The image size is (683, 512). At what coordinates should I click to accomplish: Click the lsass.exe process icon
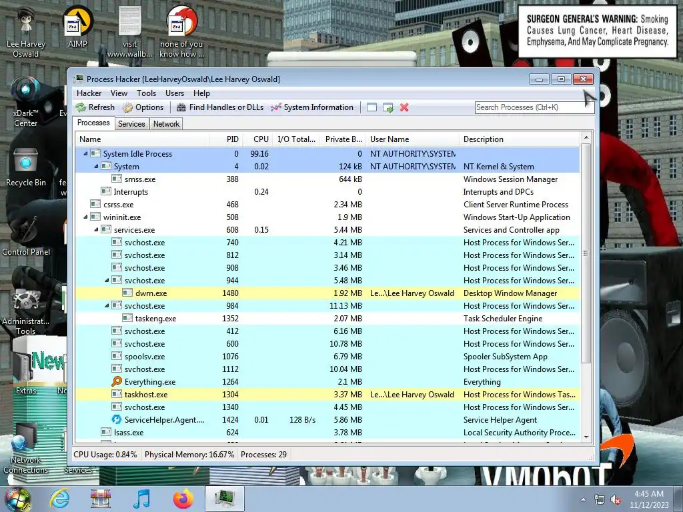[106, 432]
